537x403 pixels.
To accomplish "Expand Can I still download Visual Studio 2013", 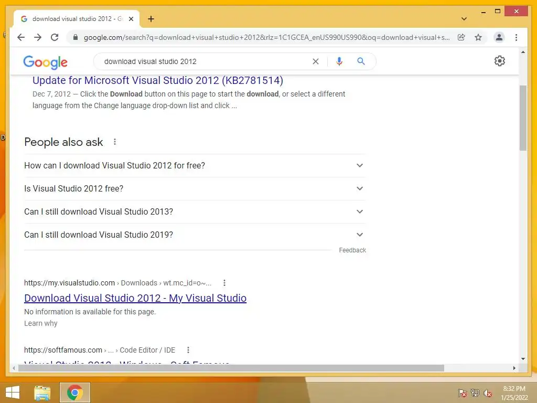I will point(195,212).
